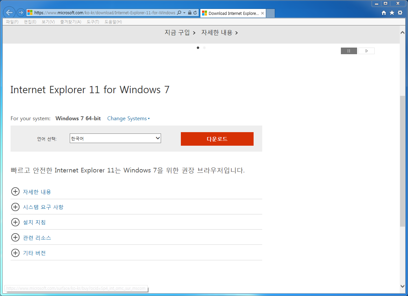Open the 파일(F) menu
Viewport: 408px width, 296px height.
12,22
